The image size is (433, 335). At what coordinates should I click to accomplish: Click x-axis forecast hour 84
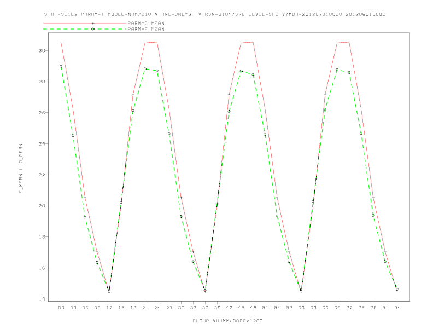click(x=397, y=308)
